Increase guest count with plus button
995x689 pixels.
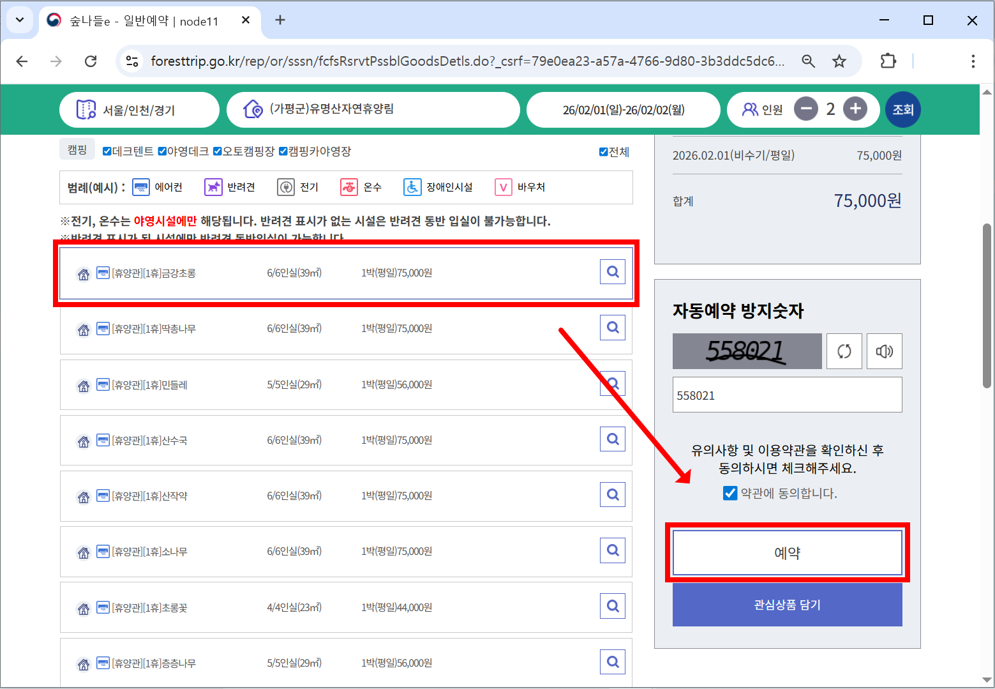(855, 109)
